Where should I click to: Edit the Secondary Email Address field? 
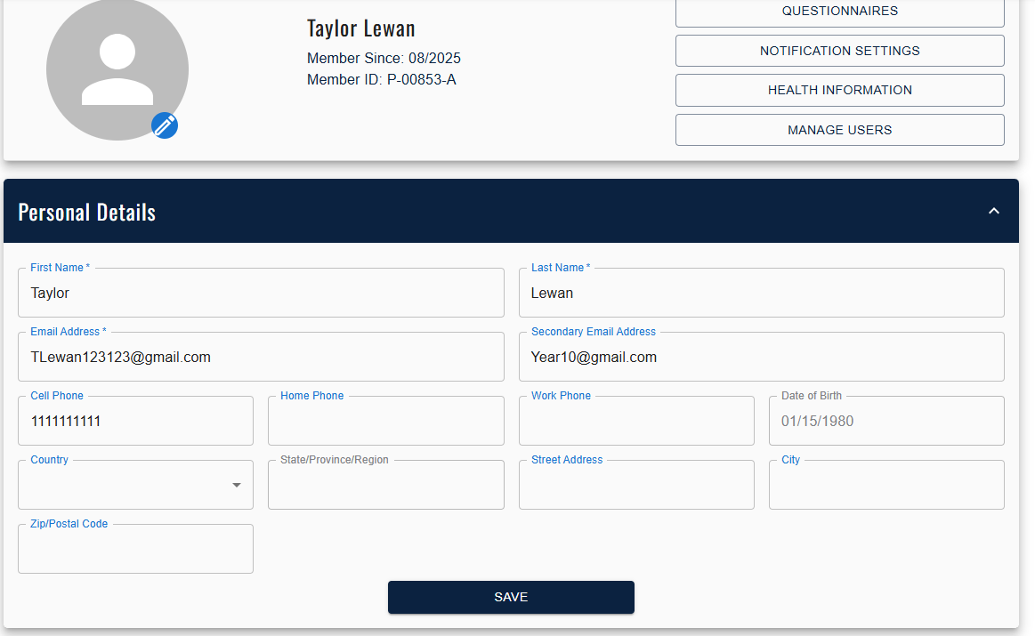point(761,358)
